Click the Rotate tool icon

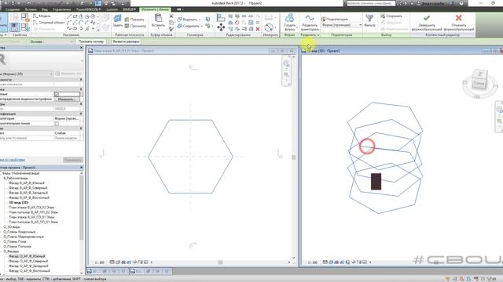tap(237, 23)
